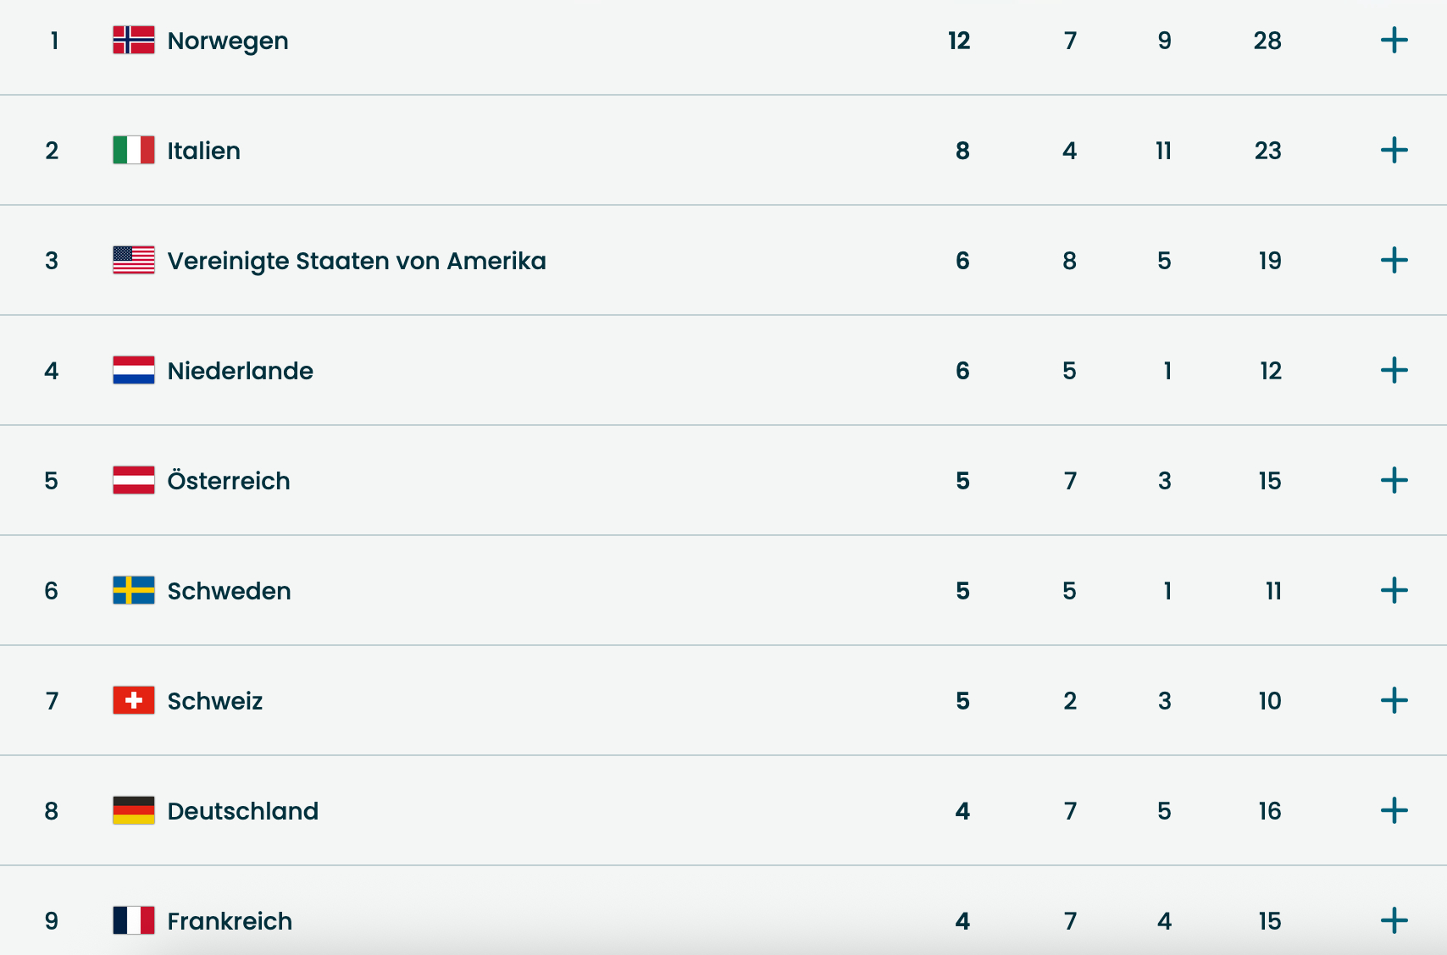This screenshot has height=955, width=1447.
Task: Expand the Italien medal details
Action: tap(1394, 151)
